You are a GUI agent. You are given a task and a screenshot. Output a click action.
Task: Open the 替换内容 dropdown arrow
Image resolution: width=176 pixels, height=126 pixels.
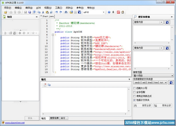pos(161,48)
